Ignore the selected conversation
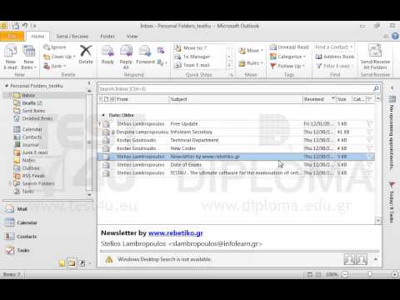 pyautogui.click(x=55, y=47)
